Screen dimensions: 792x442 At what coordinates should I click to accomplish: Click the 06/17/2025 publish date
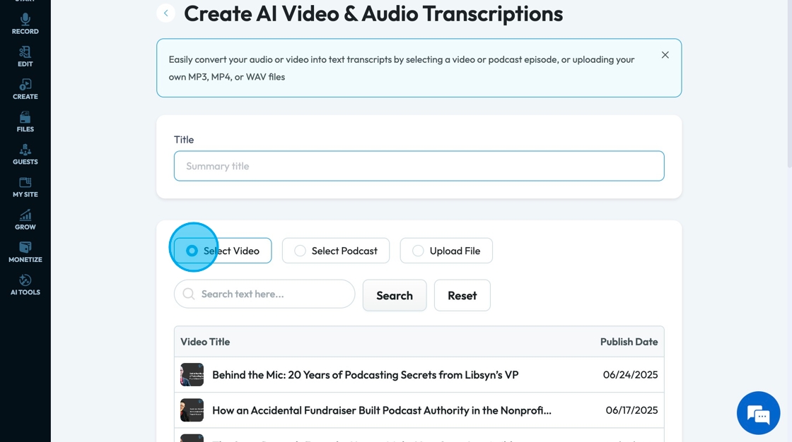[632, 410]
